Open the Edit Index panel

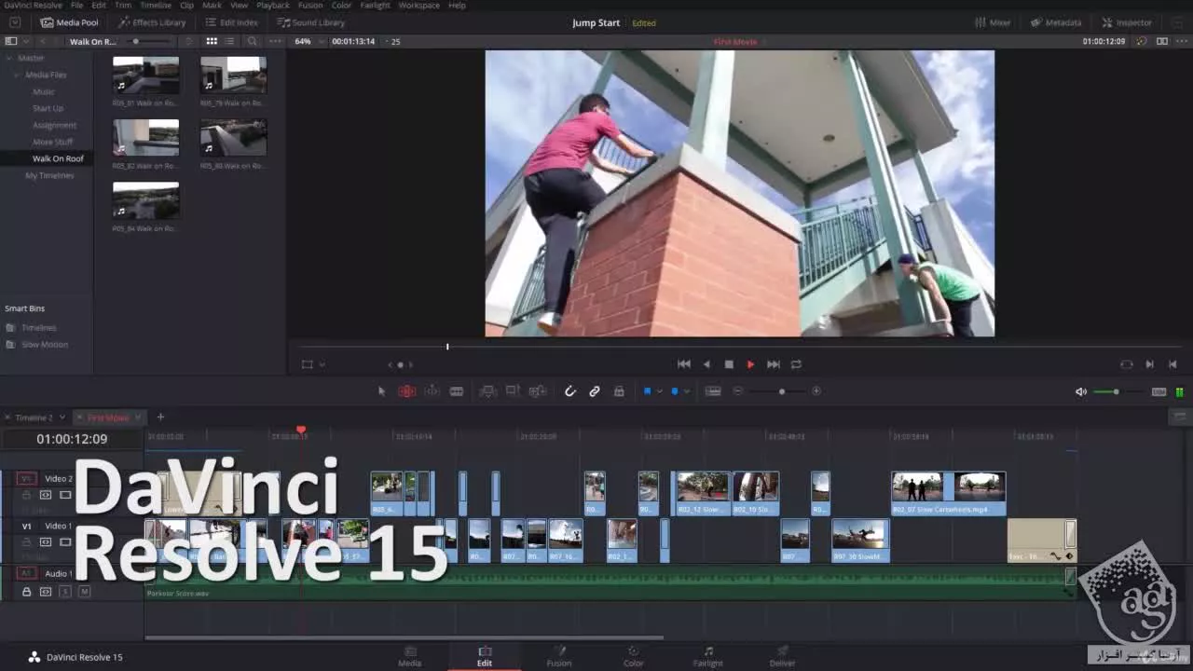[x=231, y=22]
